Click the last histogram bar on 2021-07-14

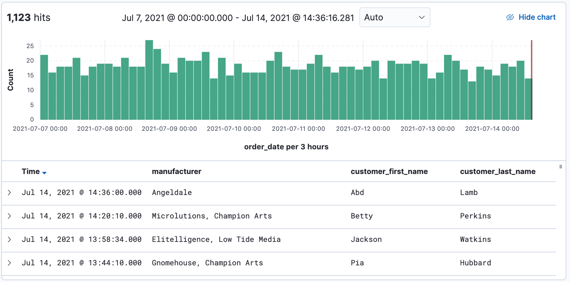(x=528, y=99)
